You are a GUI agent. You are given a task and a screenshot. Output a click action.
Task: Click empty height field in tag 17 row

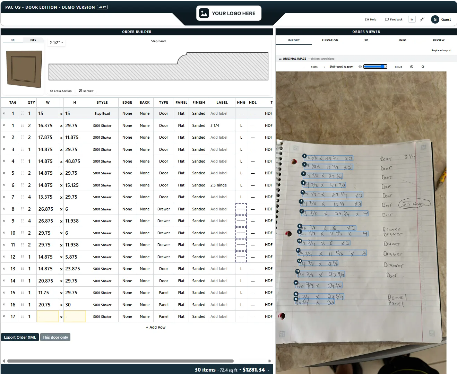[75, 316]
